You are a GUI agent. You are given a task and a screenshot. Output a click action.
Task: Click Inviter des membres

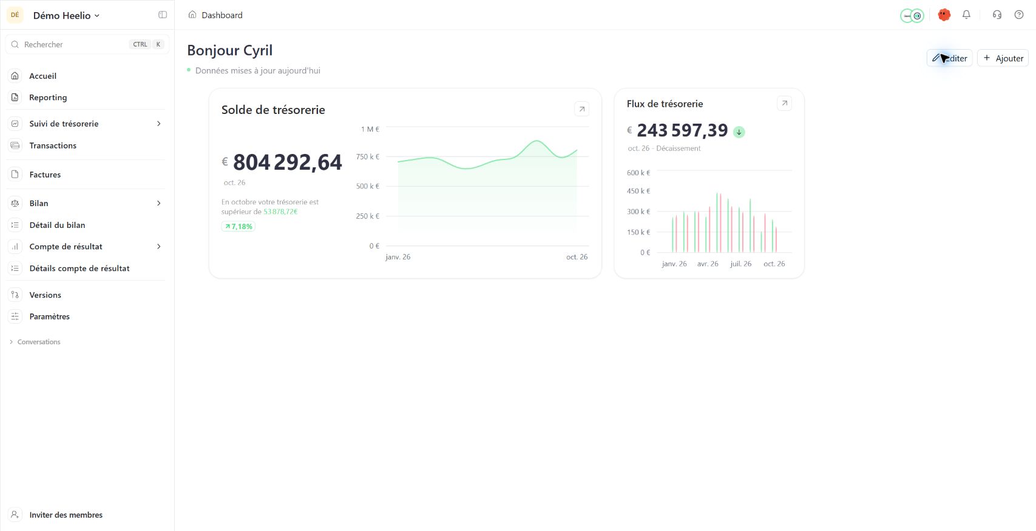[x=66, y=515]
